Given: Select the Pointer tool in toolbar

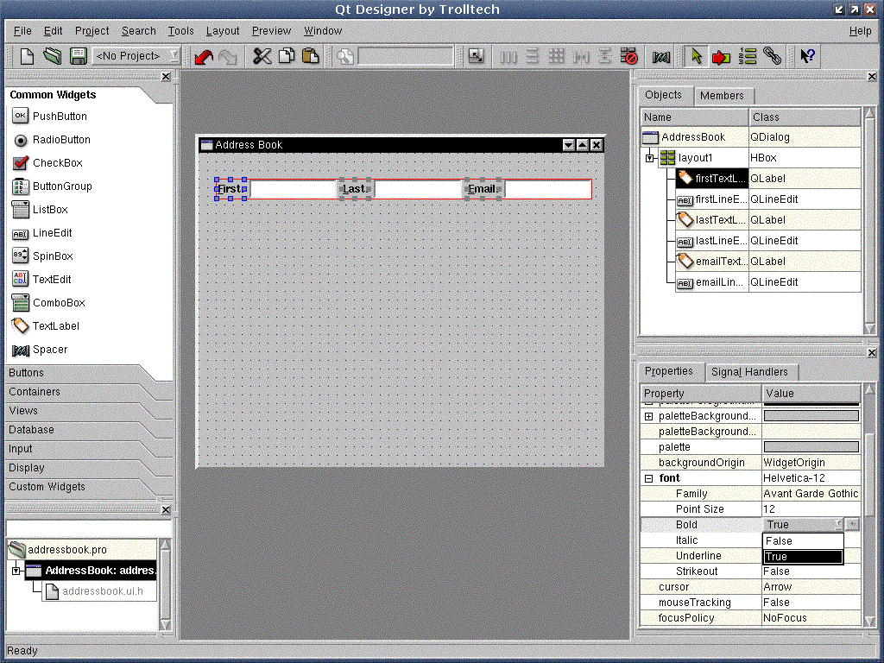Looking at the screenshot, I should pos(695,56).
